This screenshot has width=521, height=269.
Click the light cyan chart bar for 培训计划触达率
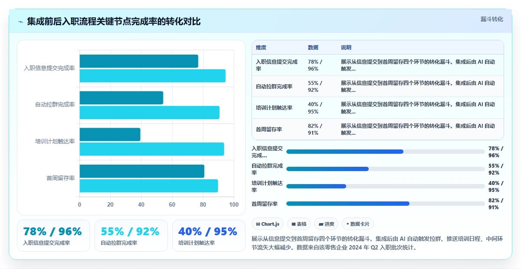[152, 149]
